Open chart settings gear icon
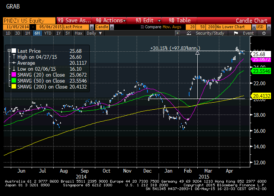 pos(264,33)
